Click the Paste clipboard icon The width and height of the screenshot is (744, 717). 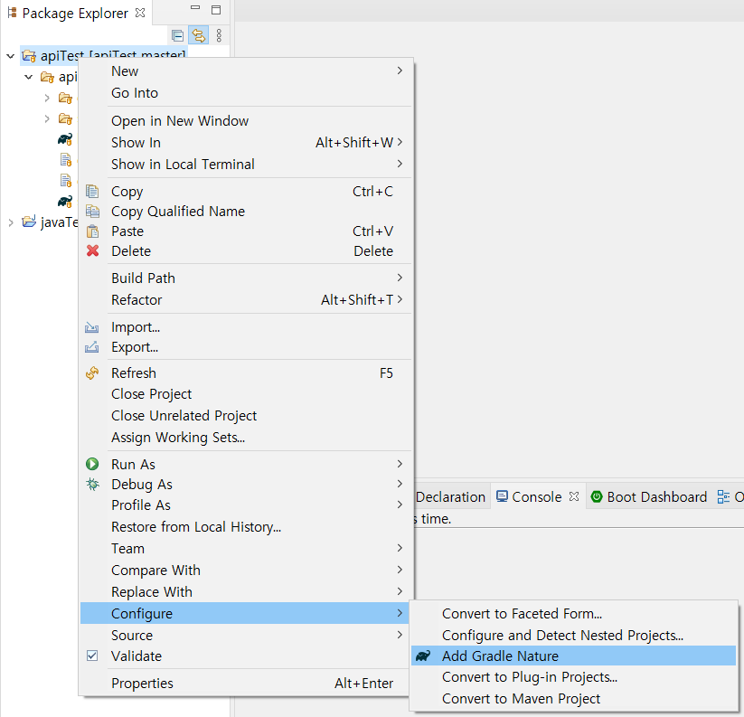91,231
